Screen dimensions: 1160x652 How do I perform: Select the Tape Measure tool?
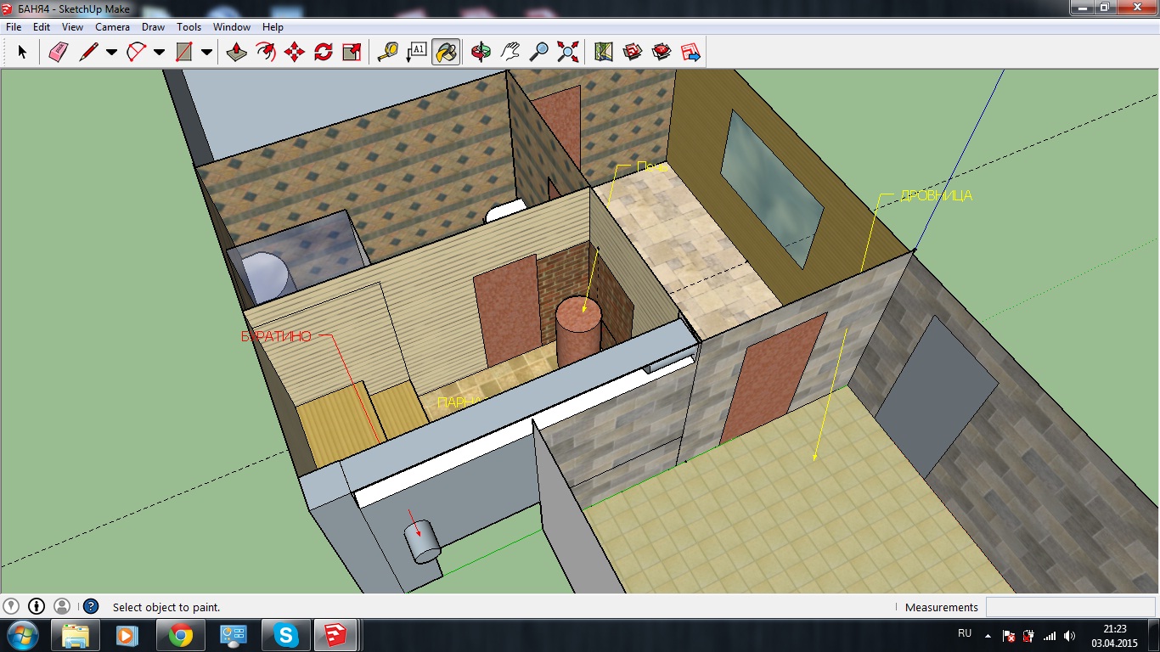388,53
